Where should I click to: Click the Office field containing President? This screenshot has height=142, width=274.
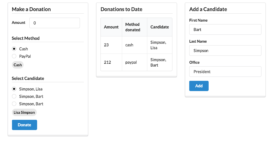pos(225,72)
